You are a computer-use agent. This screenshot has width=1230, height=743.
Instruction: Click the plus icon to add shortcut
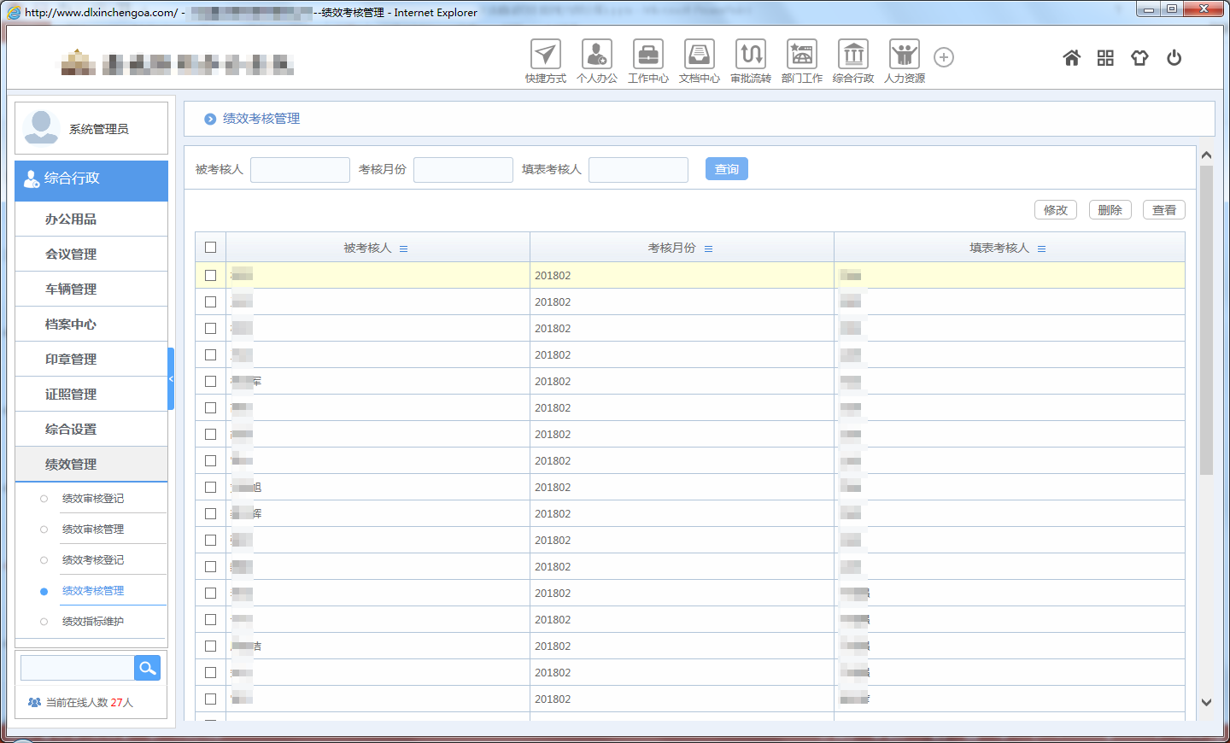point(943,57)
